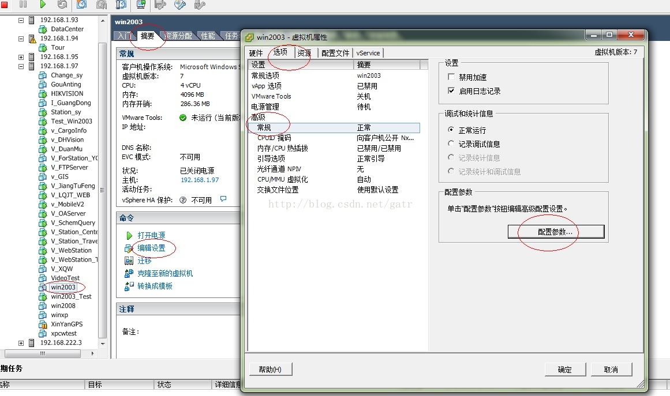Open the 资源分配 tab in main window

(178, 36)
